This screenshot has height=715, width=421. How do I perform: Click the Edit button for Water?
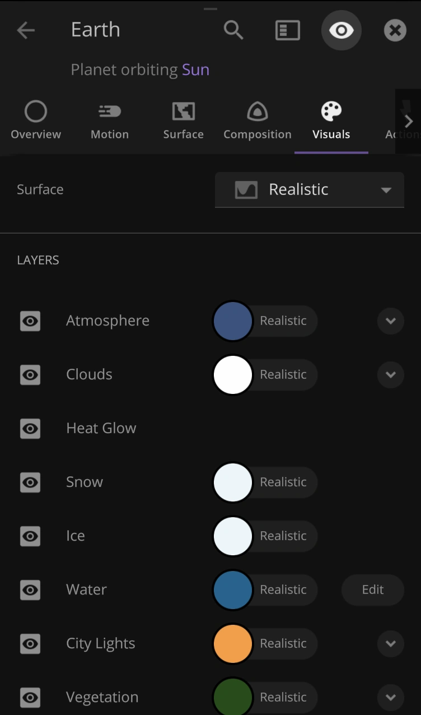click(x=372, y=590)
